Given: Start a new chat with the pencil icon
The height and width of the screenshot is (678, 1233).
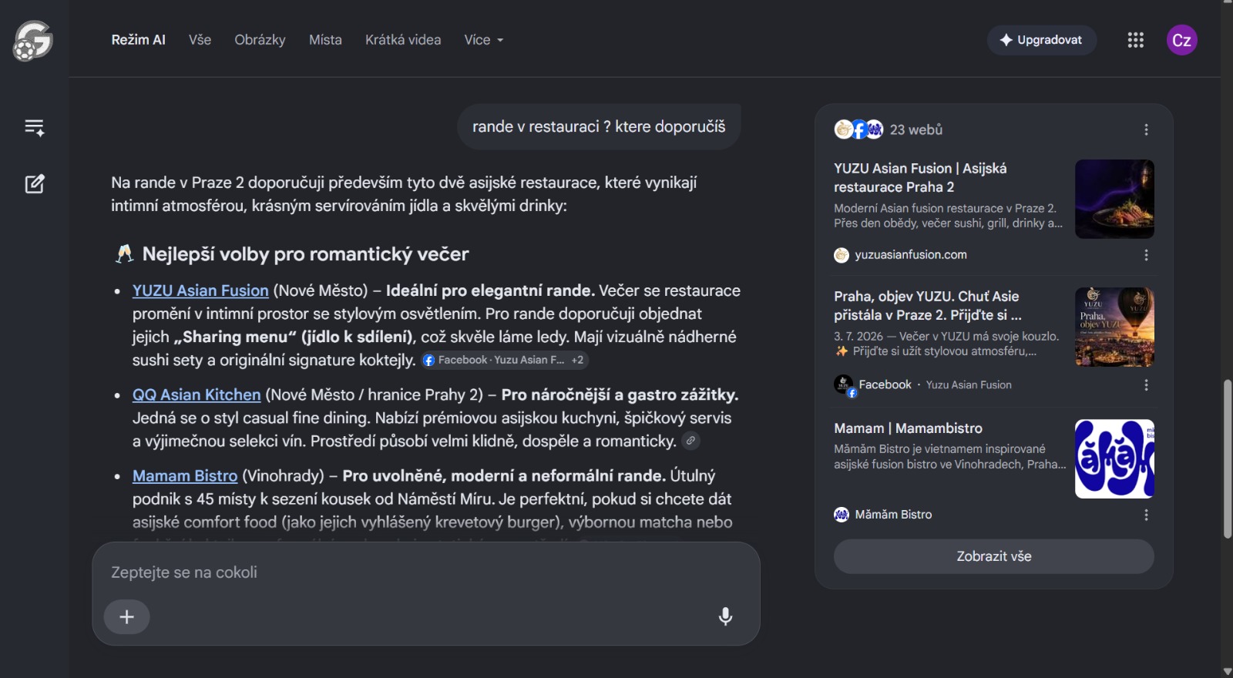Looking at the screenshot, I should coord(35,183).
